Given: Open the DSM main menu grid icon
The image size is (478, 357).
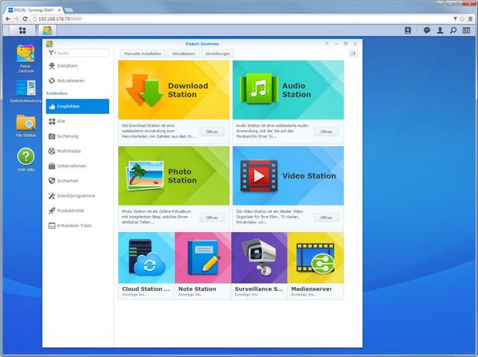Looking at the screenshot, I should click(x=22, y=30).
